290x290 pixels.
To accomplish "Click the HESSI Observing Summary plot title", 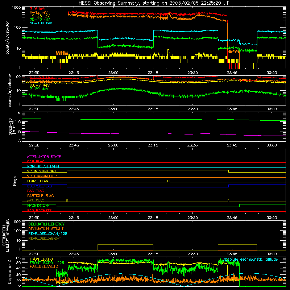I will point(153,3).
